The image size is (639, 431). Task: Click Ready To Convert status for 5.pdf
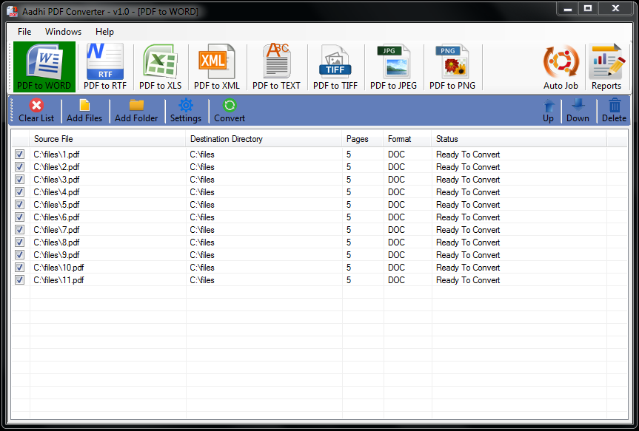click(468, 205)
